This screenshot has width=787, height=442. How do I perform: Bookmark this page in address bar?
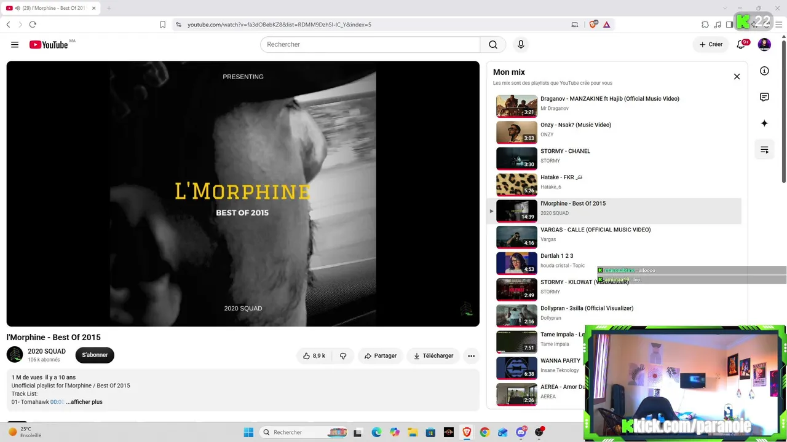click(x=162, y=25)
